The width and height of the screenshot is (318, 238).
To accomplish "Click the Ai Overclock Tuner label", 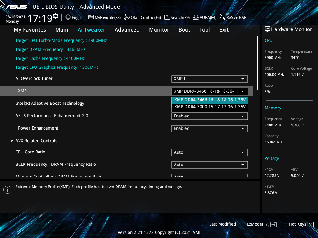I will point(34,78).
